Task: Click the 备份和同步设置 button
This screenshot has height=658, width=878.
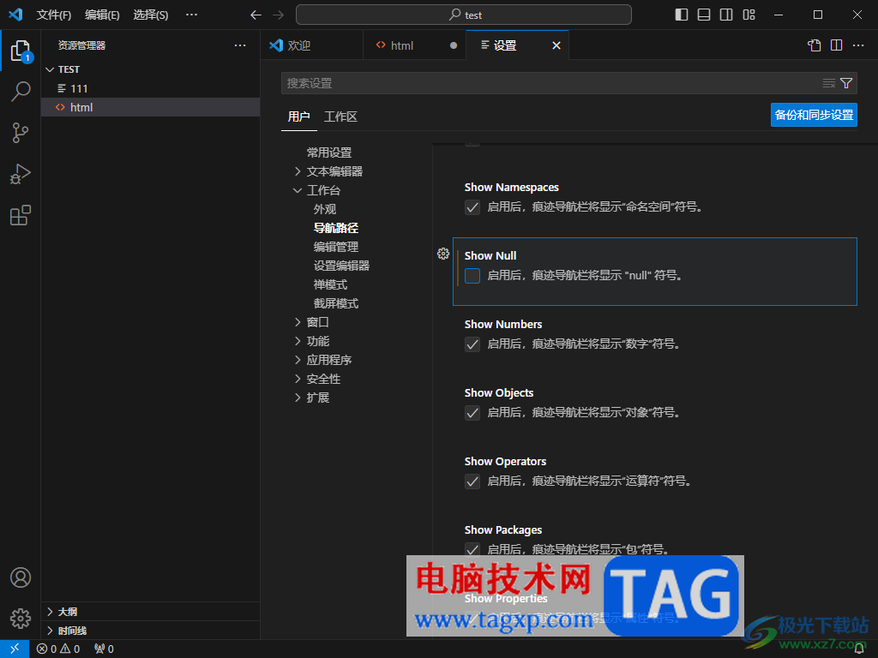Action: click(x=814, y=115)
